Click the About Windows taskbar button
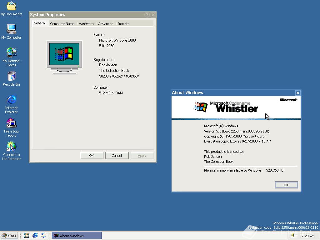Viewport: 320px width, 240px height. click(x=77, y=236)
